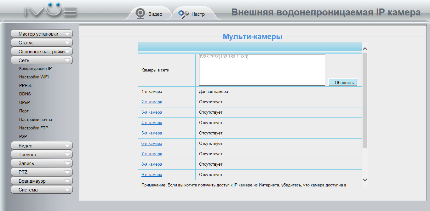
Task: Click the 3-я камера link
Action: coord(152,112)
